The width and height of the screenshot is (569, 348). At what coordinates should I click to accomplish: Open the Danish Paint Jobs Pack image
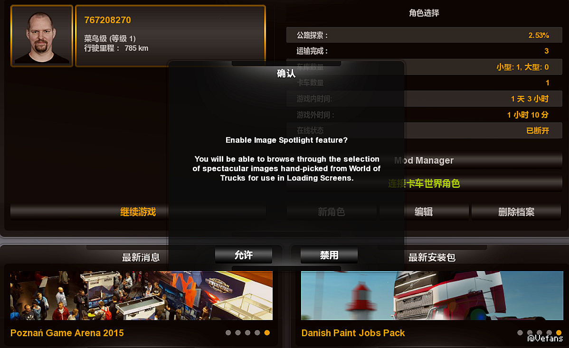pos(432,295)
